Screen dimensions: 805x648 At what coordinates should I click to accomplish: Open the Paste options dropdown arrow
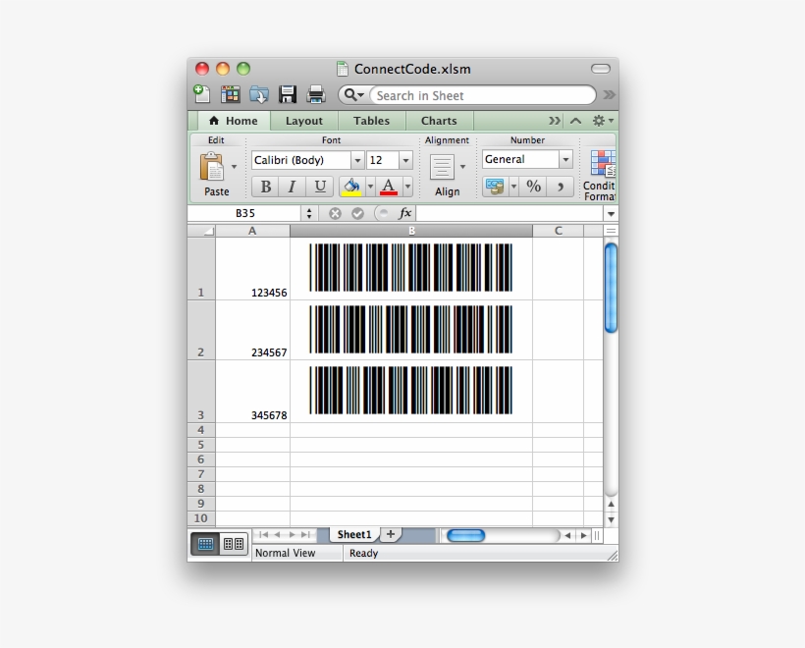[234, 166]
